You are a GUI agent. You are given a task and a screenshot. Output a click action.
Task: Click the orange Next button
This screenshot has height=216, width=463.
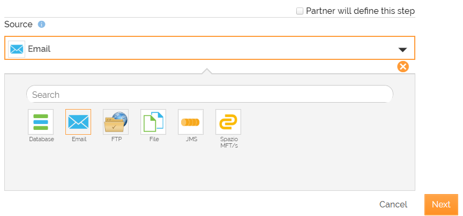pos(441,204)
